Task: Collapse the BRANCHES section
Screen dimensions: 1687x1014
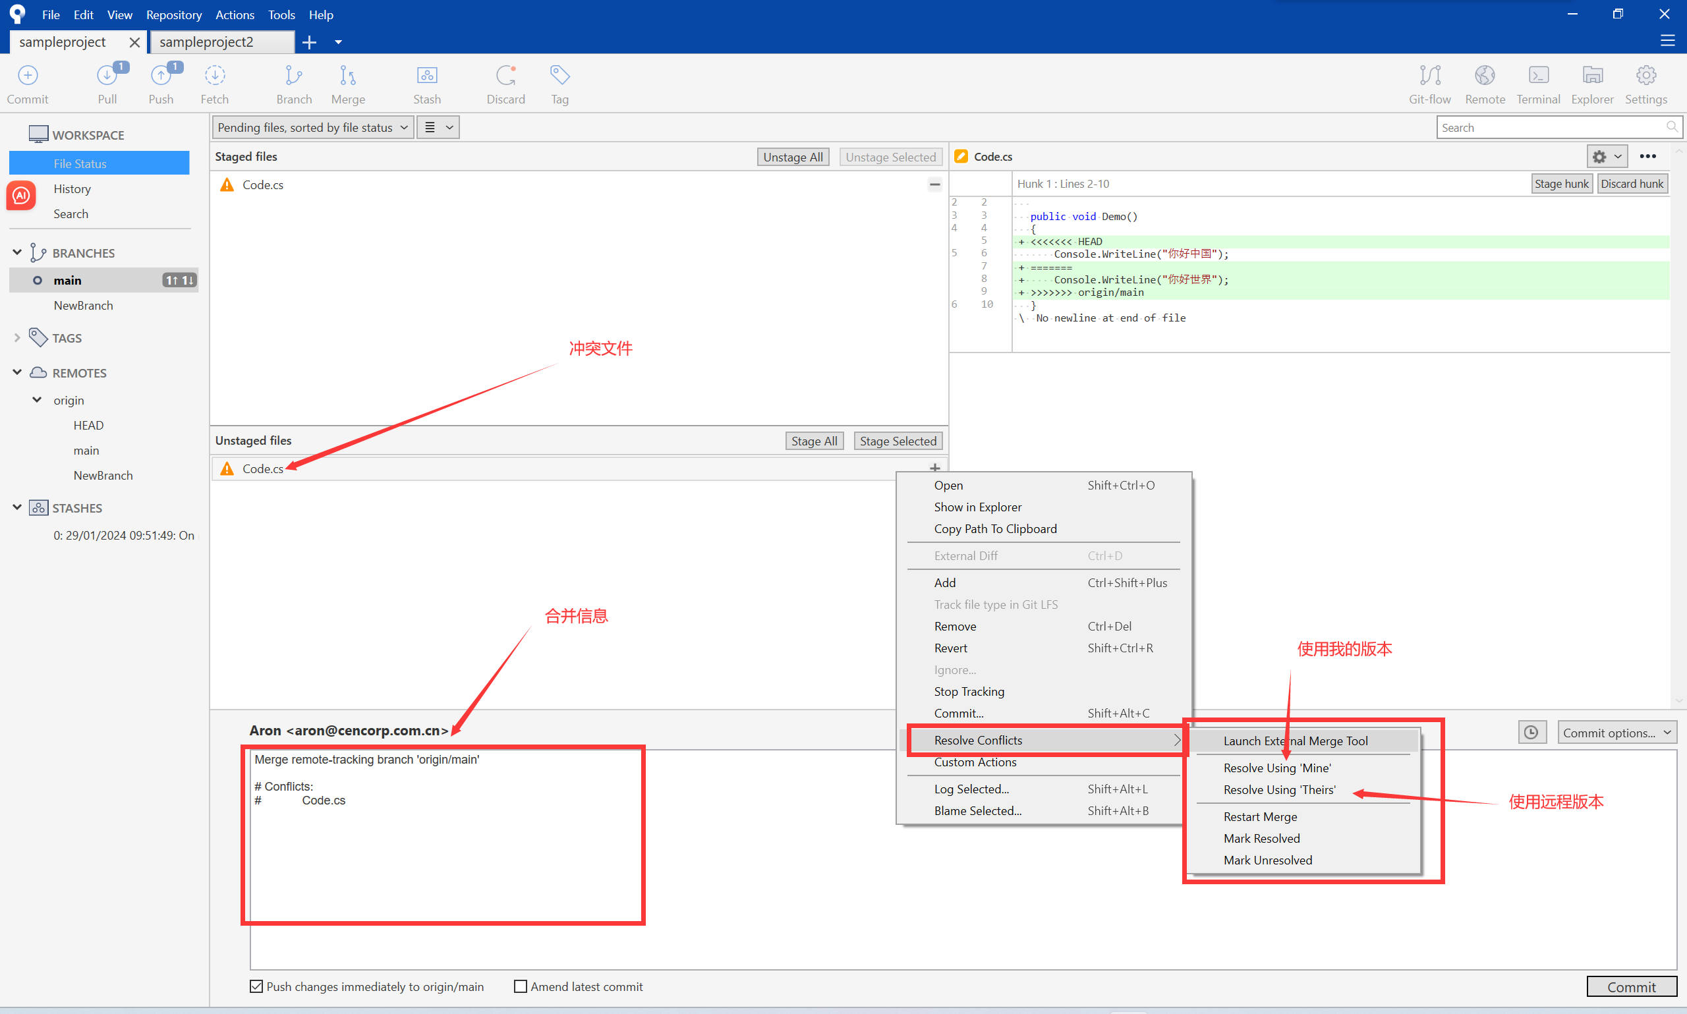Action: tap(16, 252)
